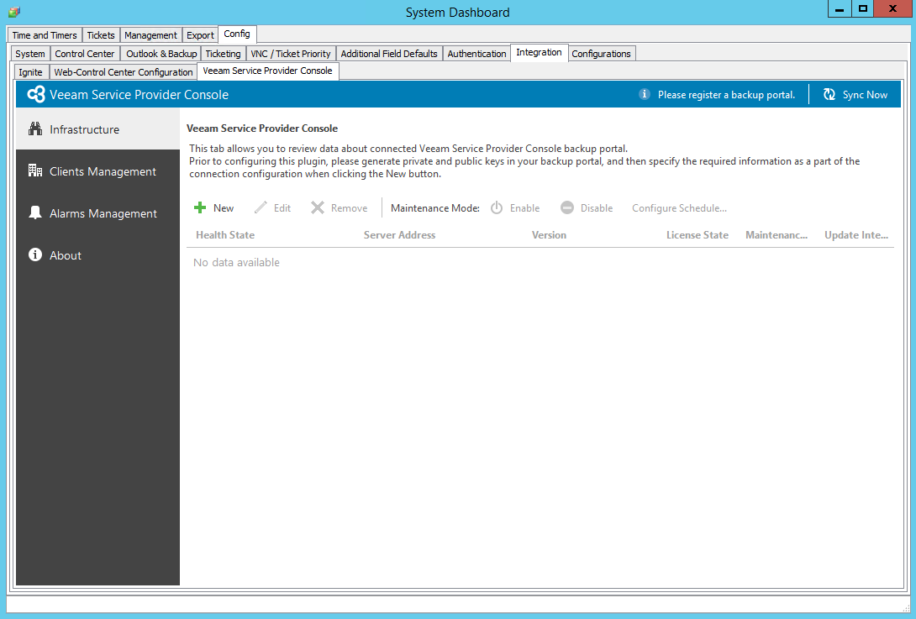Click the Veeam logo in the header
Image resolution: width=916 pixels, height=619 pixels.
click(36, 94)
